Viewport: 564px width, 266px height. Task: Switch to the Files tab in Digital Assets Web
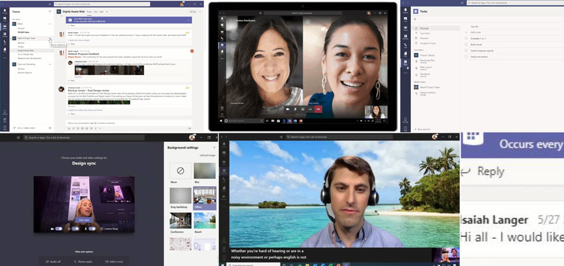(95, 11)
